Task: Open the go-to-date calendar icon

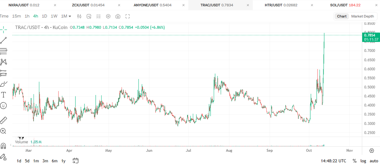Action: (75, 161)
